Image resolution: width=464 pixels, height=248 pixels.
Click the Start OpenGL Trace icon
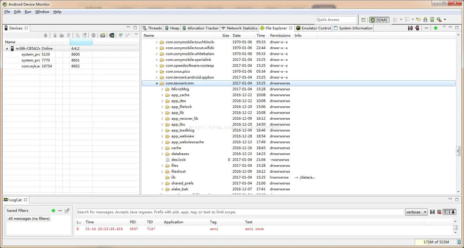tap(128, 35)
